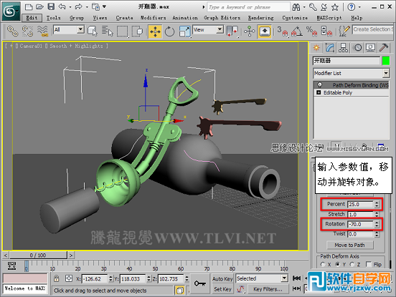Viewport: 396px width, 297px height.
Task: Click the time slider 0 / 100 handle
Action: 39,255
